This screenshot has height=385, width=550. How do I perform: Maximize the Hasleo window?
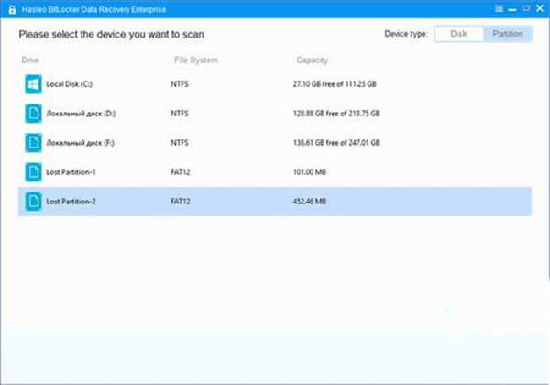(526, 8)
